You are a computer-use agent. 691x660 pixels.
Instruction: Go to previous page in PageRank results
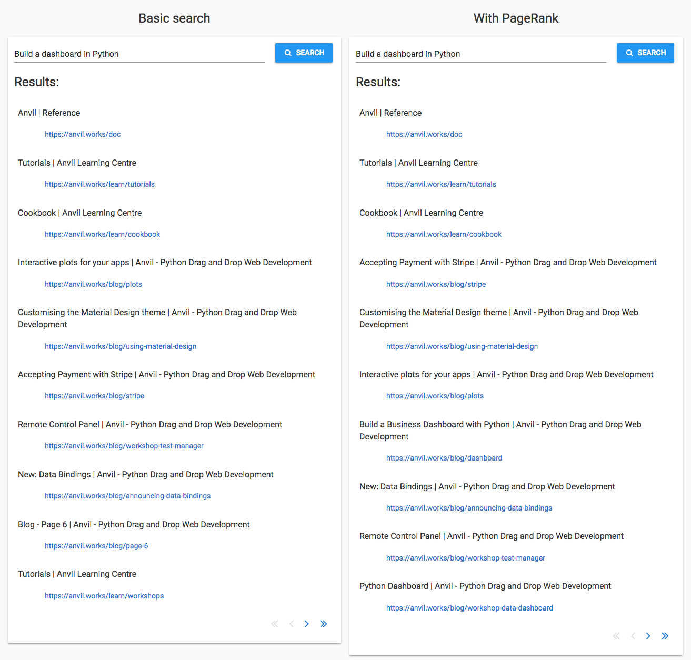[633, 636]
